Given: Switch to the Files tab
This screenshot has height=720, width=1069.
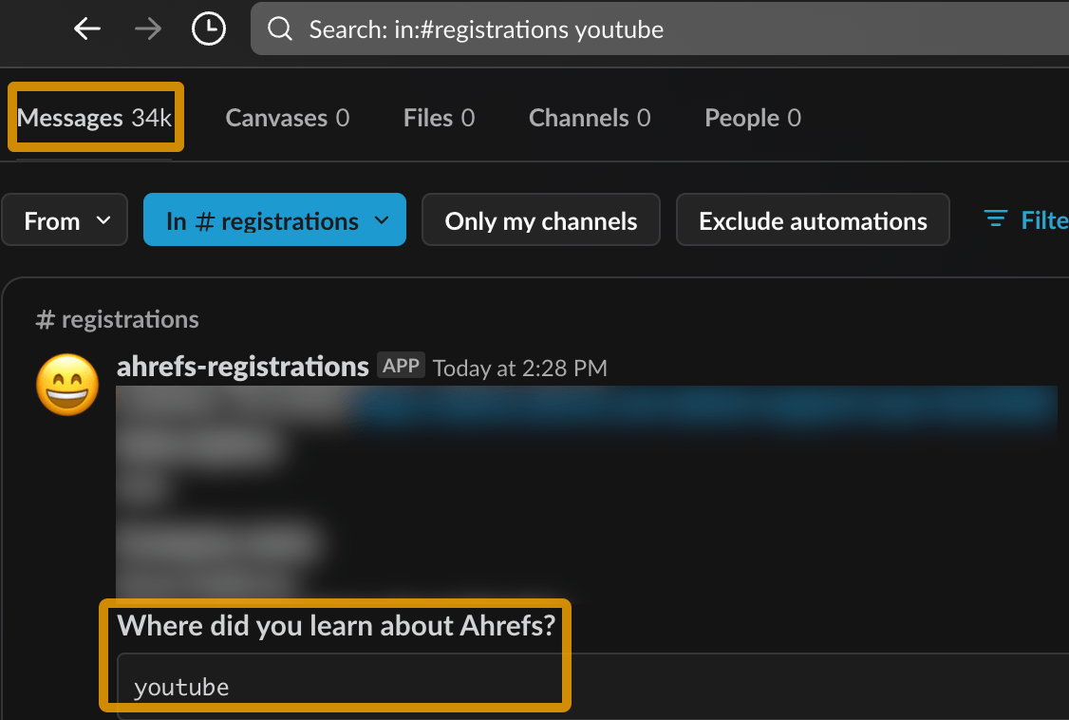Looking at the screenshot, I should 439,118.
